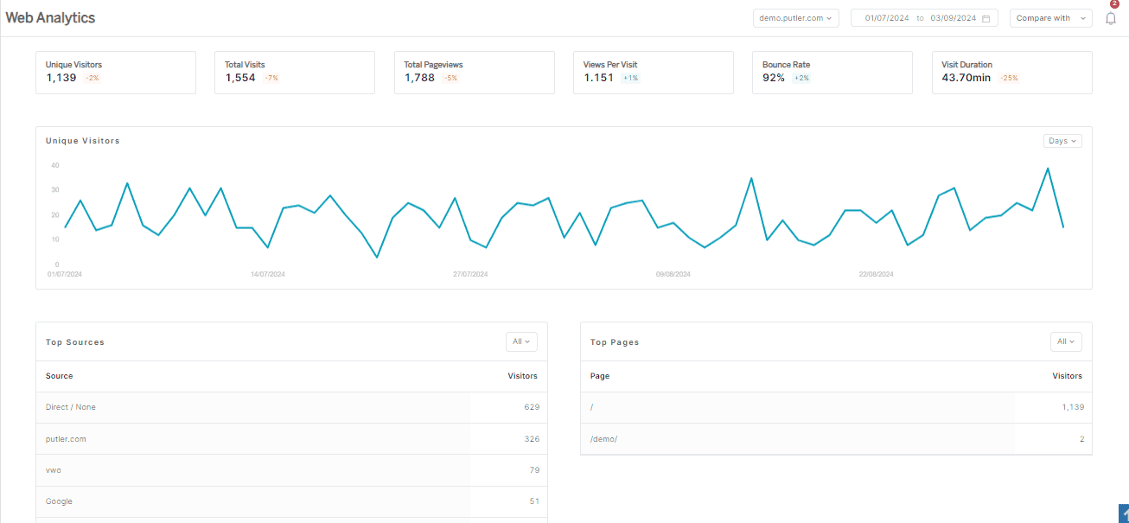
Task: Click the Page column header
Action: (600, 376)
